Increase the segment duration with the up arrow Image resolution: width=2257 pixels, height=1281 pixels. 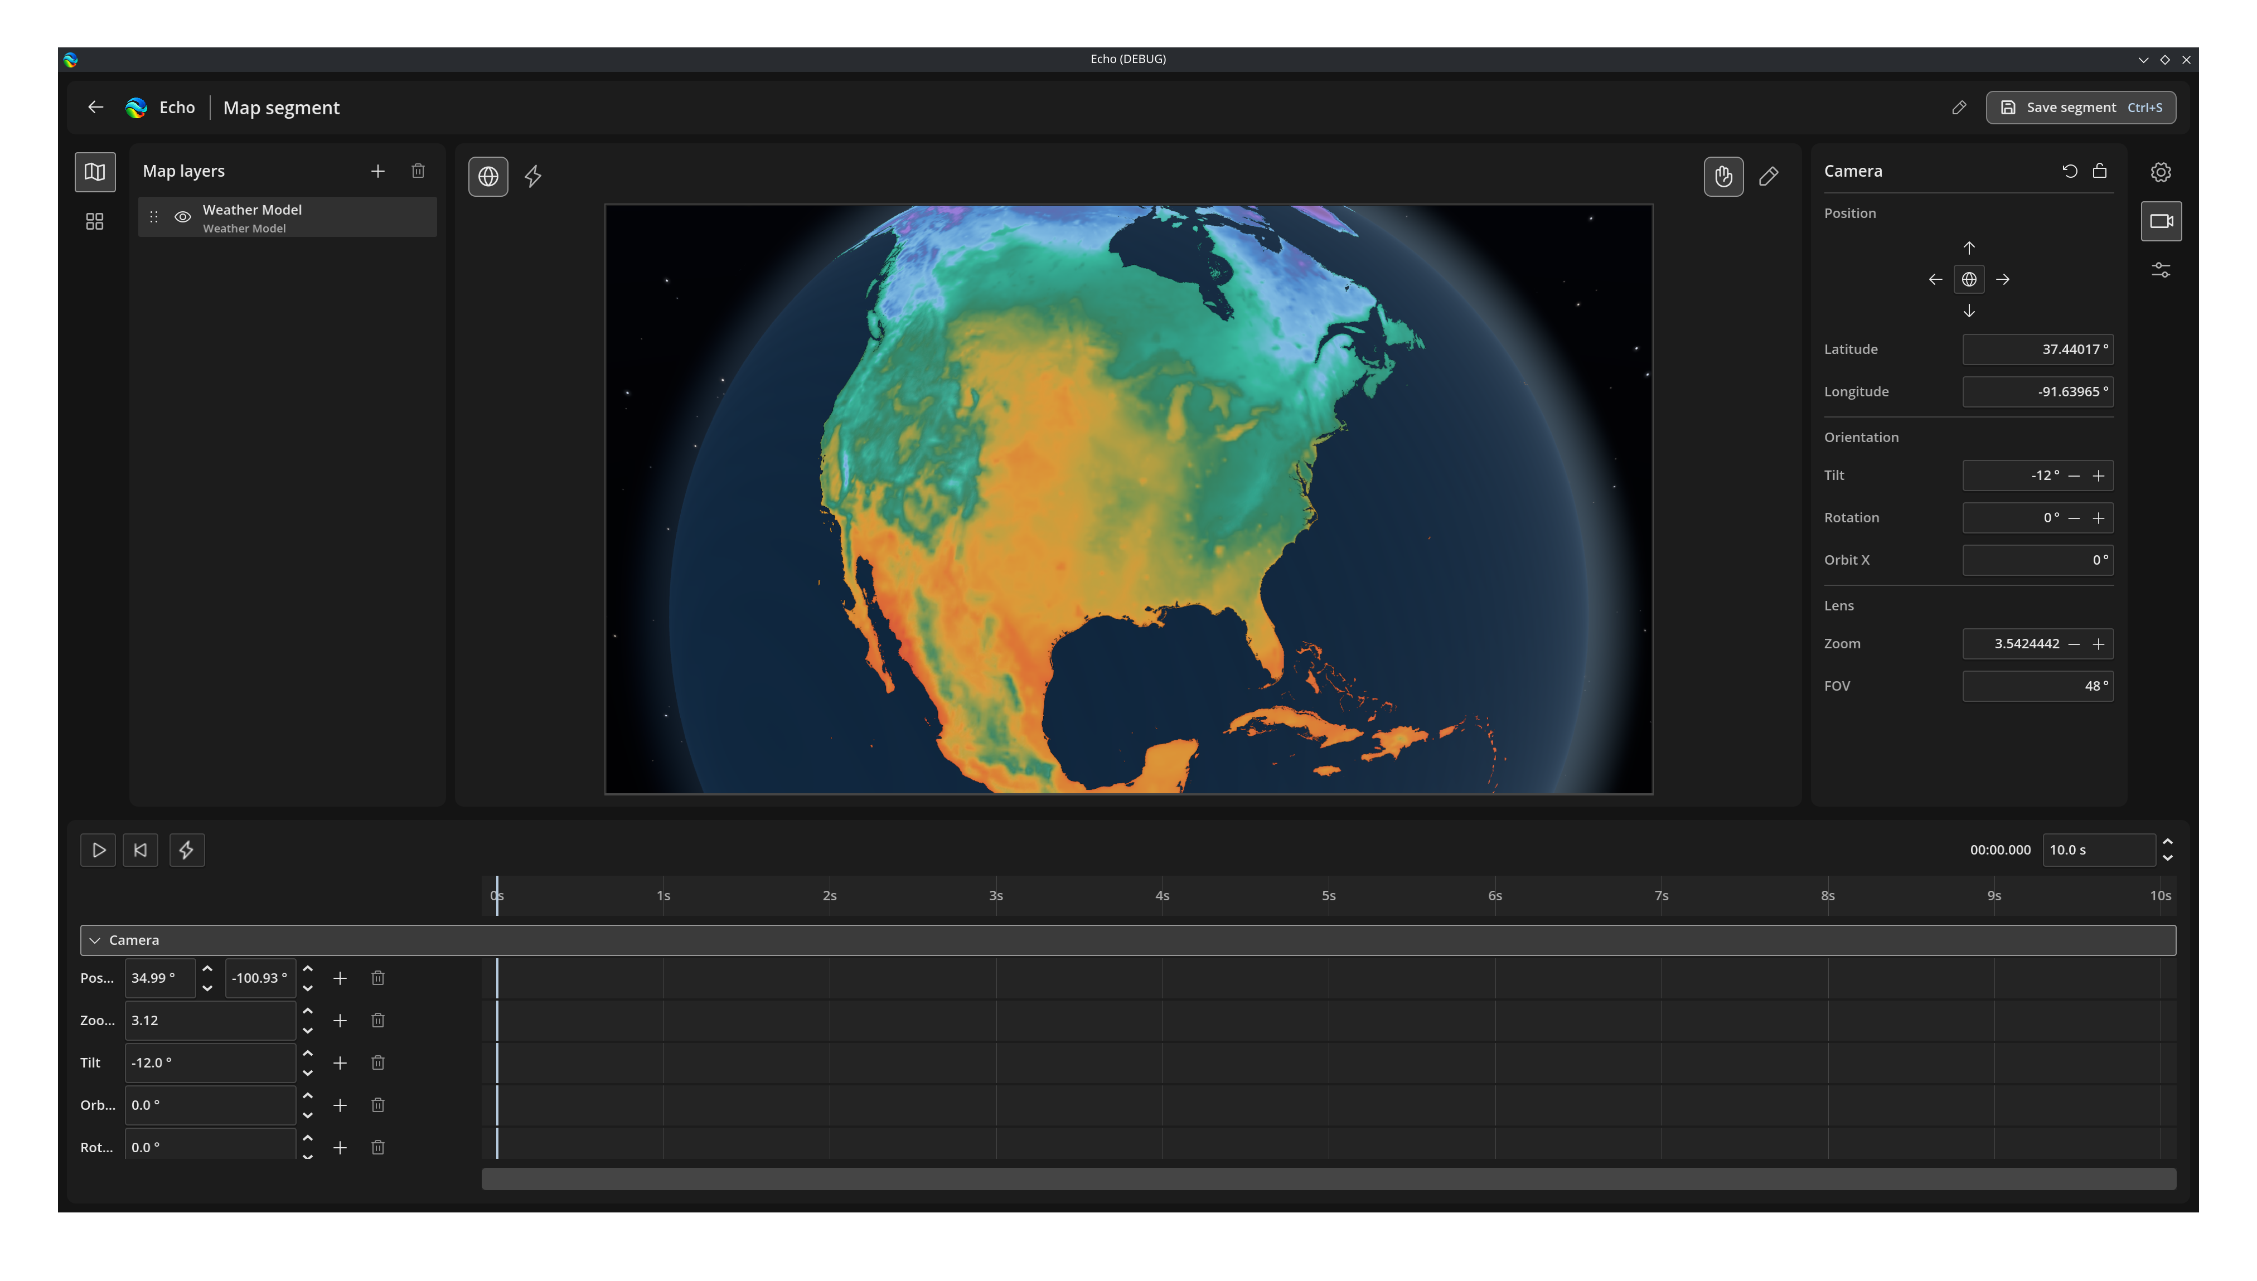[2167, 842]
